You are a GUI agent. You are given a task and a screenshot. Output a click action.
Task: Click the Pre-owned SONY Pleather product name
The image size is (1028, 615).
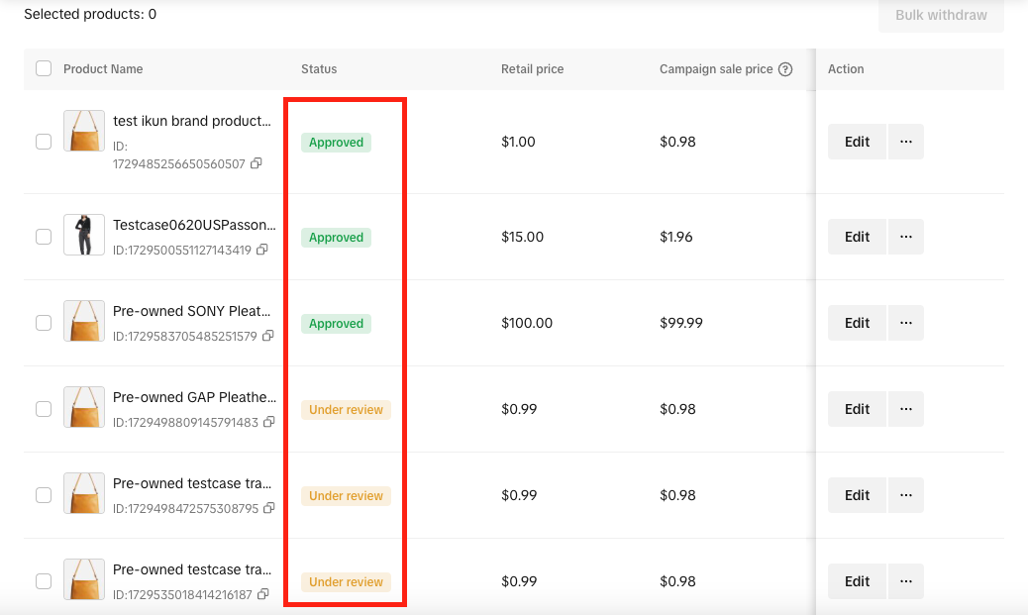click(x=192, y=312)
